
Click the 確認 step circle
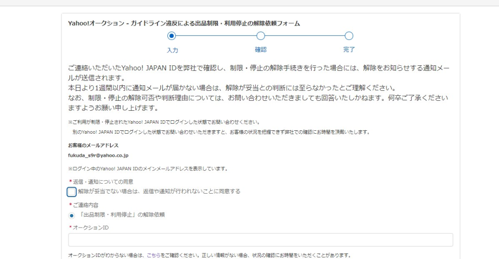[x=261, y=36]
